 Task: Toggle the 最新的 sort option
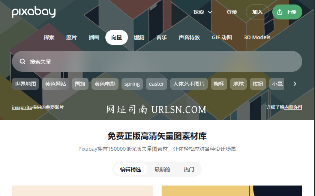click(x=162, y=169)
